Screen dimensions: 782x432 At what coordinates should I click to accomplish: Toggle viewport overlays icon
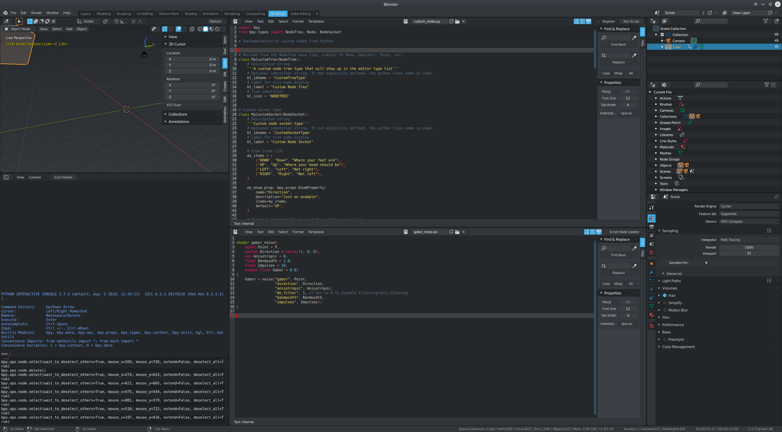(x=178, y=29)
